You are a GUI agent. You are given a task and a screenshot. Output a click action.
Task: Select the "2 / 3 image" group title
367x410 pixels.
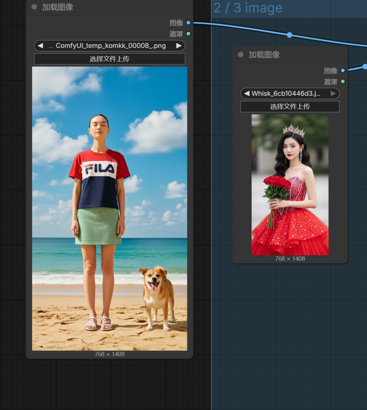tap(248, 8)
